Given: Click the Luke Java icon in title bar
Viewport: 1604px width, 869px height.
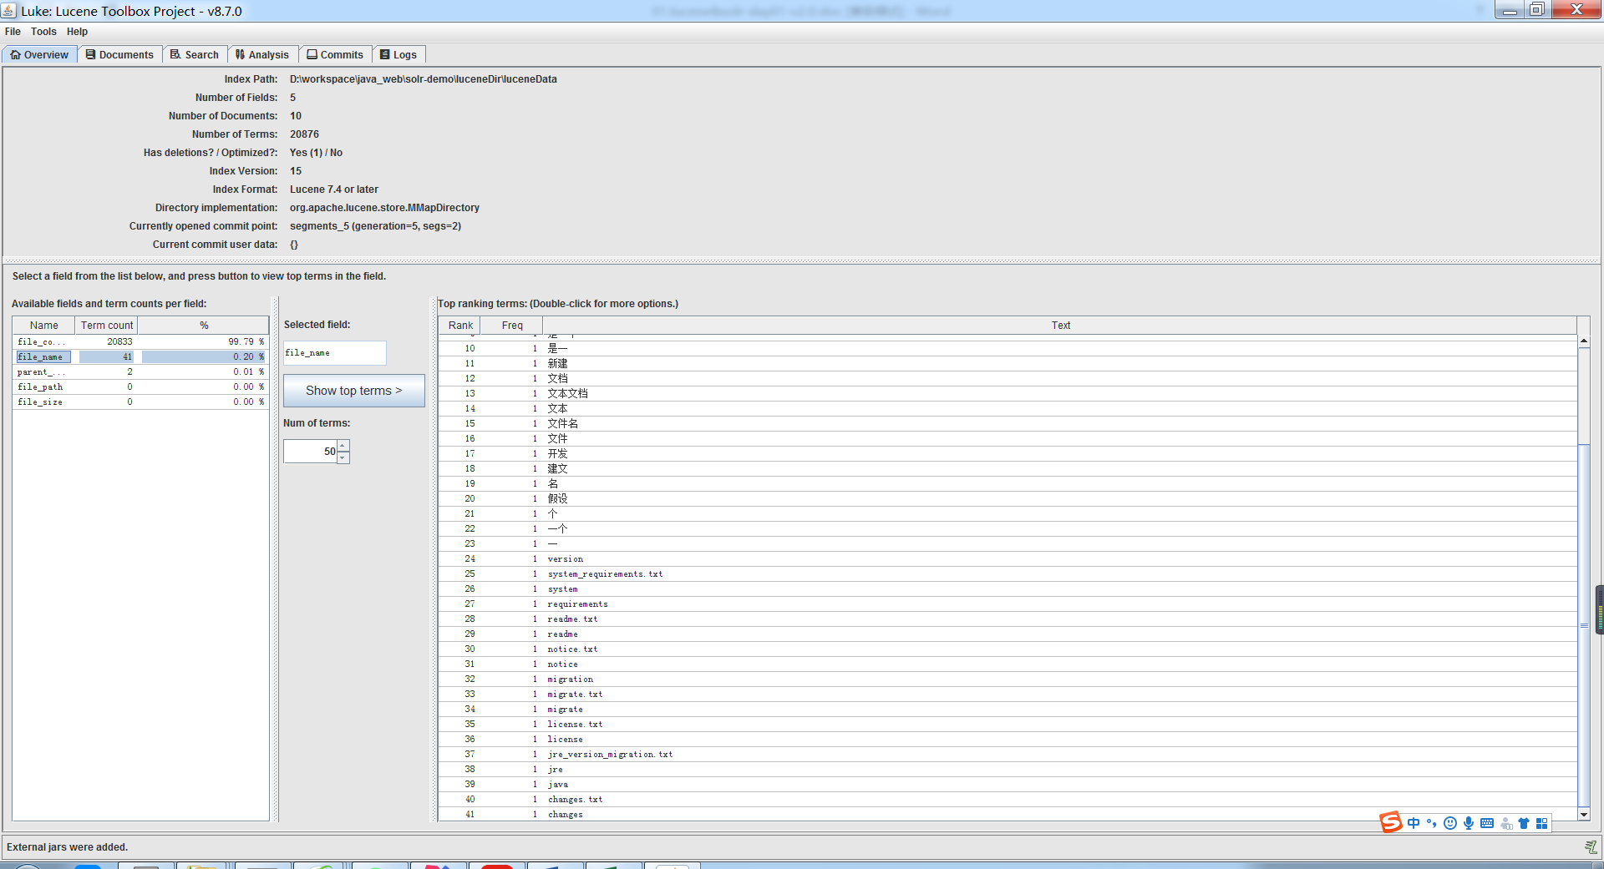Looking at the screenshot, I should click(8, 11).
